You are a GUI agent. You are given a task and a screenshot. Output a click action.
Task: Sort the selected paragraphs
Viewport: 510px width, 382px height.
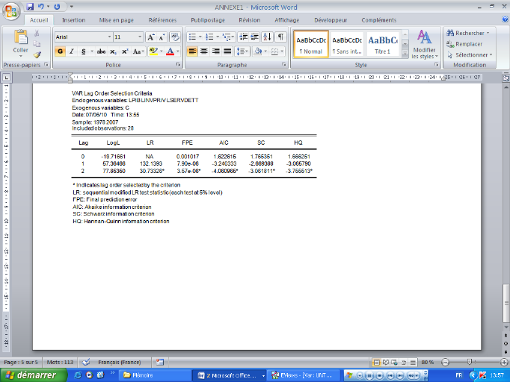[267, 37]
